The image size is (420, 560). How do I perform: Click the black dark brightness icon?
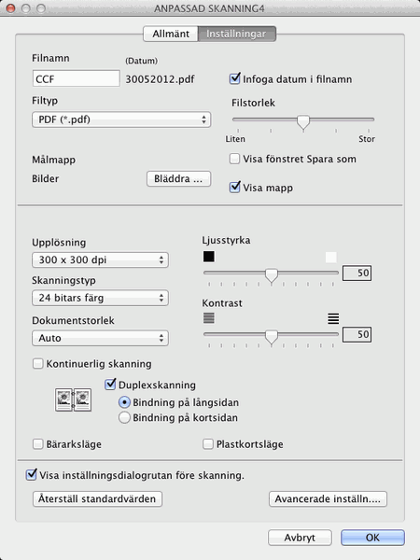pyautogui.click(x=208, y=257)
